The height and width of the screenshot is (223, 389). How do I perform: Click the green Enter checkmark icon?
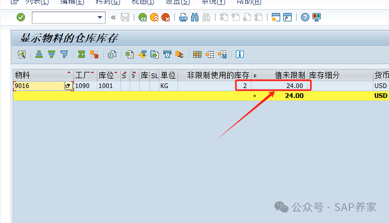21,17
